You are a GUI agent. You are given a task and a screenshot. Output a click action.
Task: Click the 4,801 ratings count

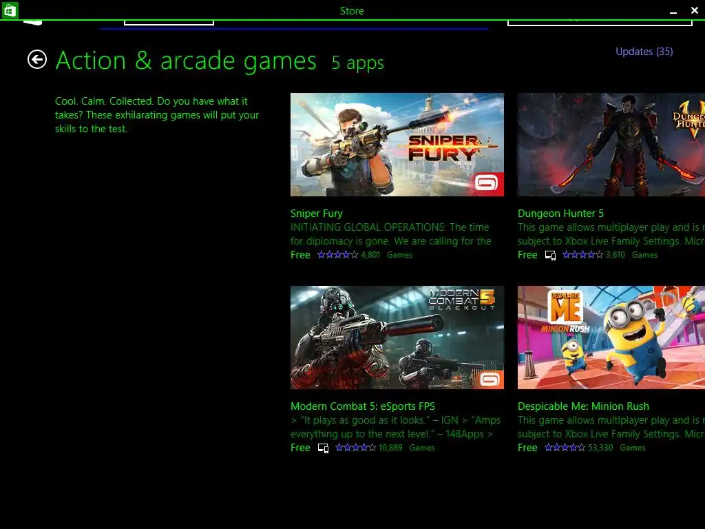click(x=370, y=255)
